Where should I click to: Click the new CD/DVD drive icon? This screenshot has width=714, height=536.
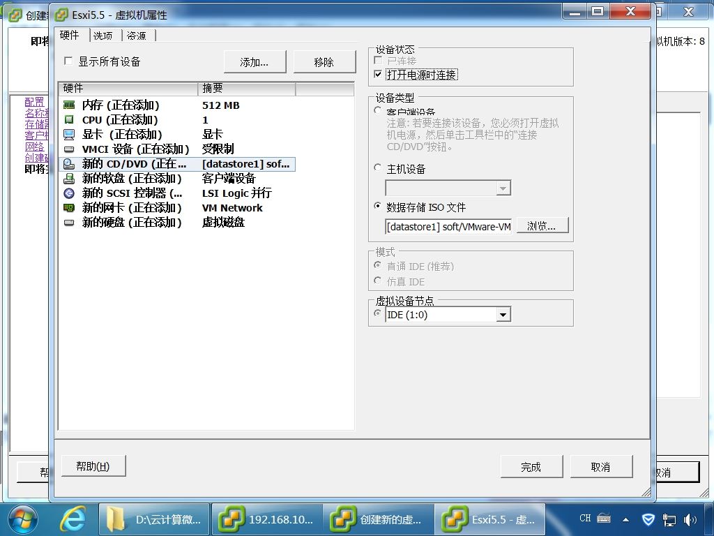point(69,163)
